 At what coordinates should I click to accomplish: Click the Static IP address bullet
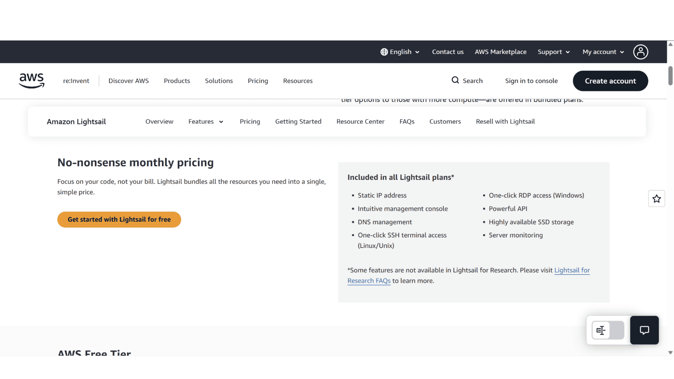tap(382, 195)
